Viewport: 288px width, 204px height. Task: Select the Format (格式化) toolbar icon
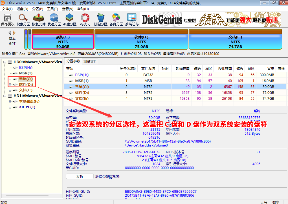coord(85,19)
